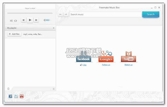This screenshot has width=167, height=107.
Task: Follow the Like link under facebook
Action: point(85,65)
